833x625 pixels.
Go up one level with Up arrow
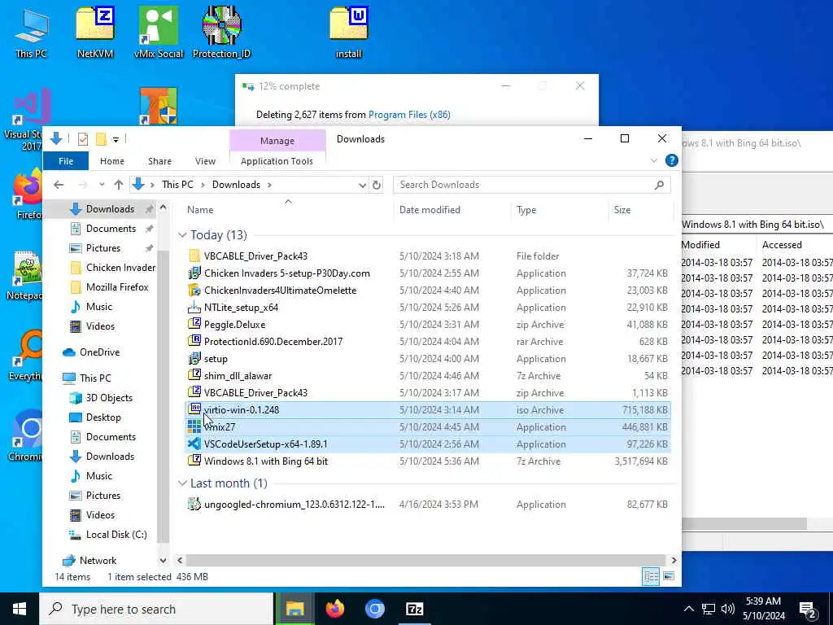coord(119,185)
